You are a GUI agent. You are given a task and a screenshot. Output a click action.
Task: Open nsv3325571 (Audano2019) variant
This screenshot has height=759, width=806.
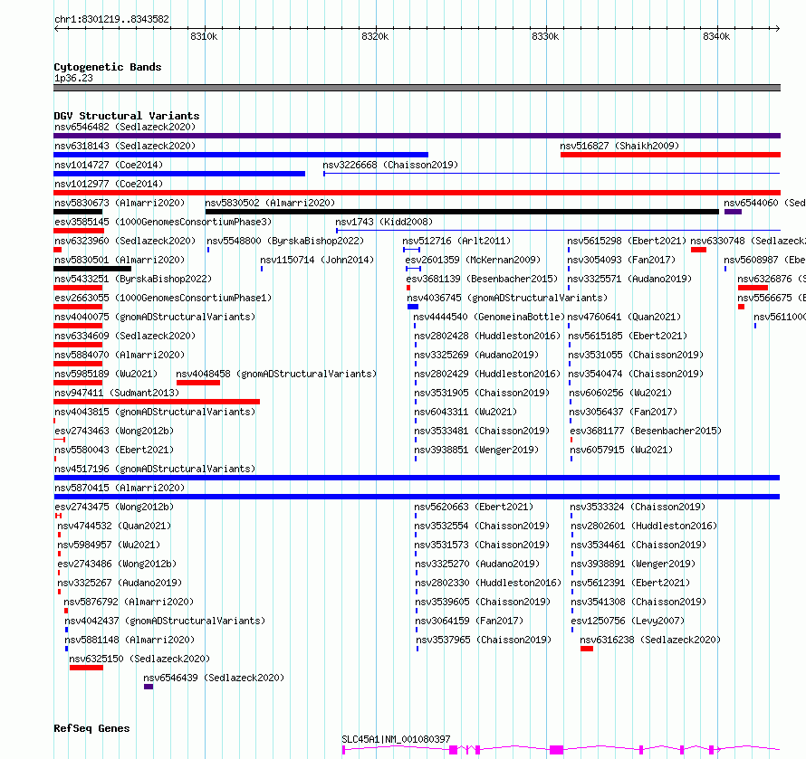pos(629,279)
